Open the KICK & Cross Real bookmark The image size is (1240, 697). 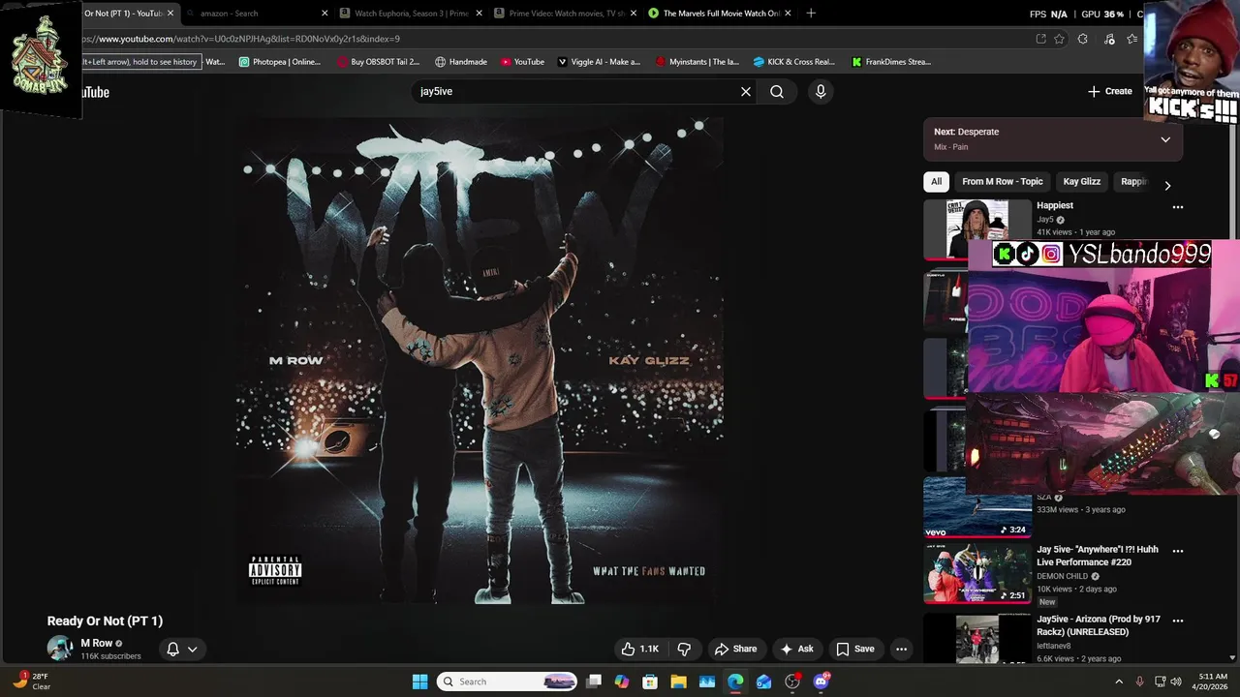pos(794,62)
